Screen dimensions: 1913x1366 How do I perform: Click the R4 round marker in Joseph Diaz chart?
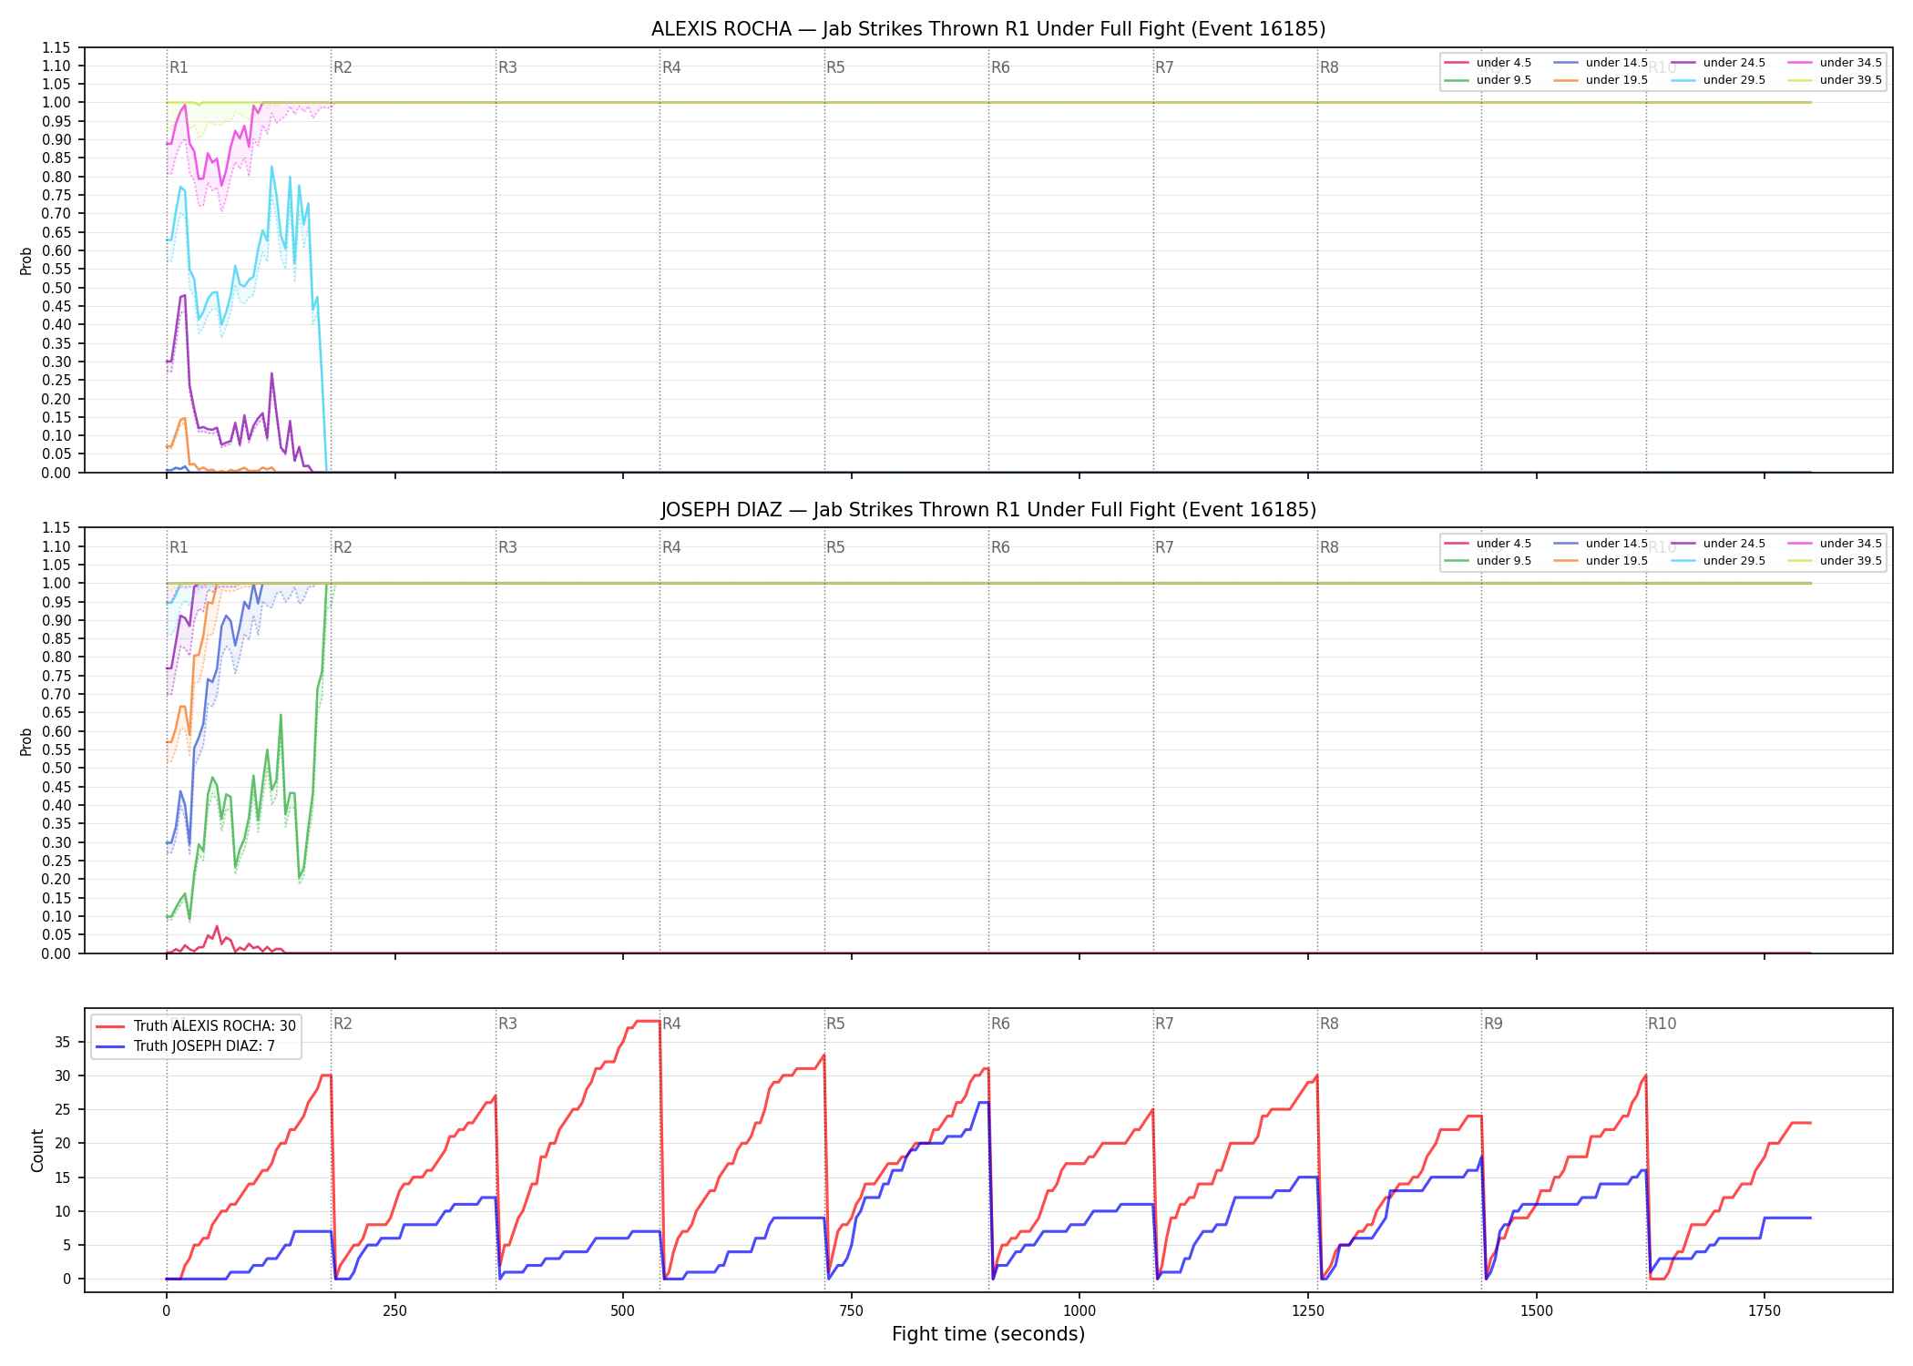(671, 547)
